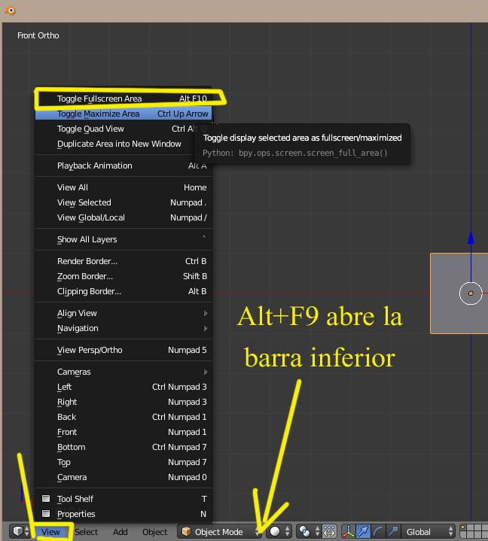
Task: Choose Toggle Fullscreen Area
Action: tap(124, 99)
